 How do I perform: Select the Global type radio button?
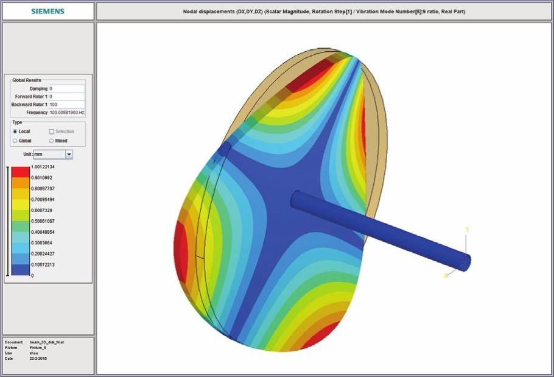(x=15, y=141)
